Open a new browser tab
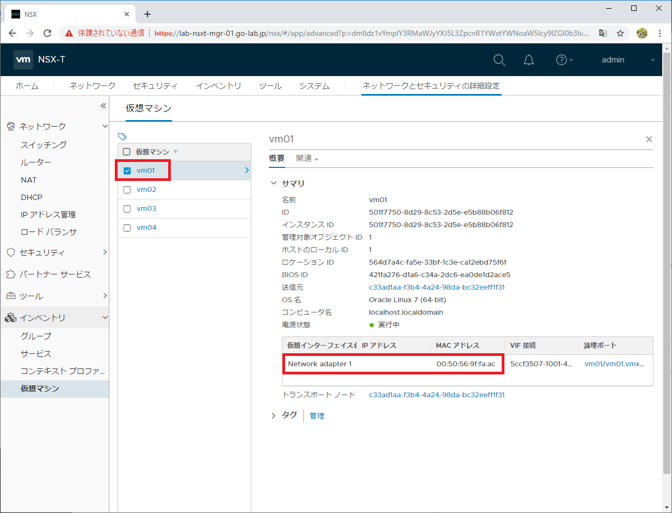The height and width of the screenshot is (513, 672). [x=147, y=14]
